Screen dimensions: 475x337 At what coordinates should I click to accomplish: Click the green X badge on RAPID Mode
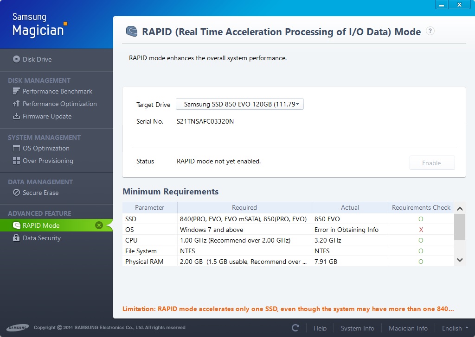(99, 225)
